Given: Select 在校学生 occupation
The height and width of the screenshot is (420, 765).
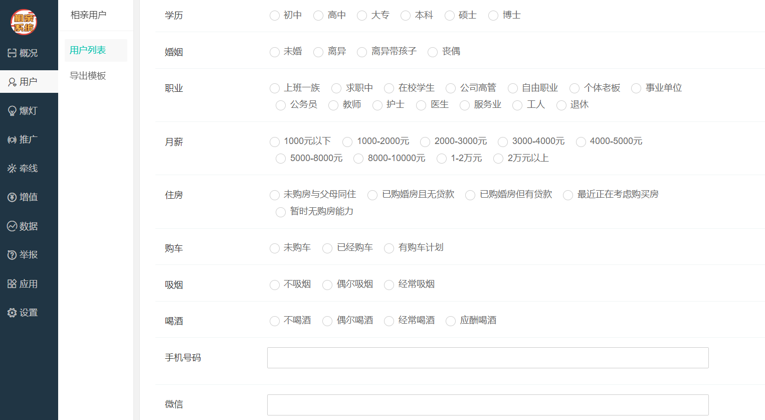Looking at the screenshot, I should point(389,88).
